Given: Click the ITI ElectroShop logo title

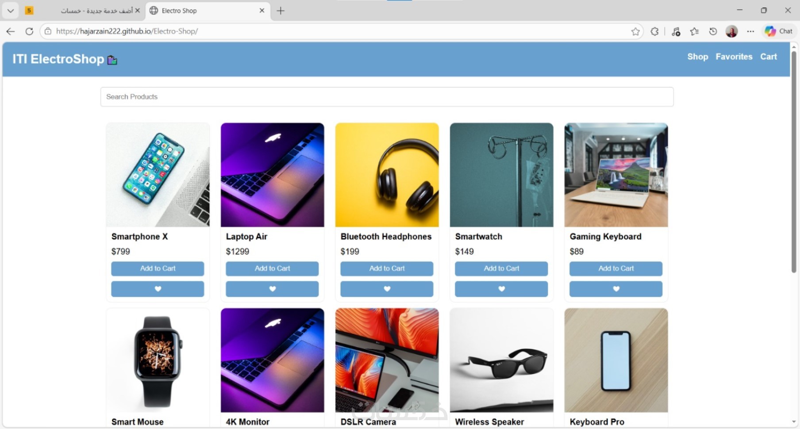Looking at the screenshot, I should point(65,59).
